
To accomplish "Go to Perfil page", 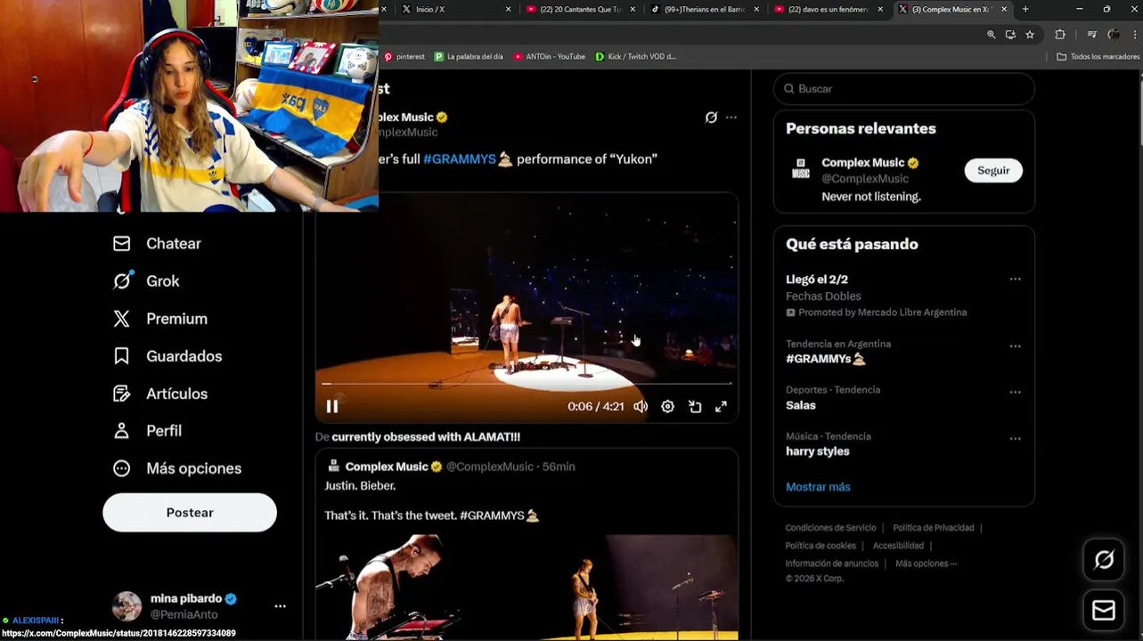I will coord(147,431).
